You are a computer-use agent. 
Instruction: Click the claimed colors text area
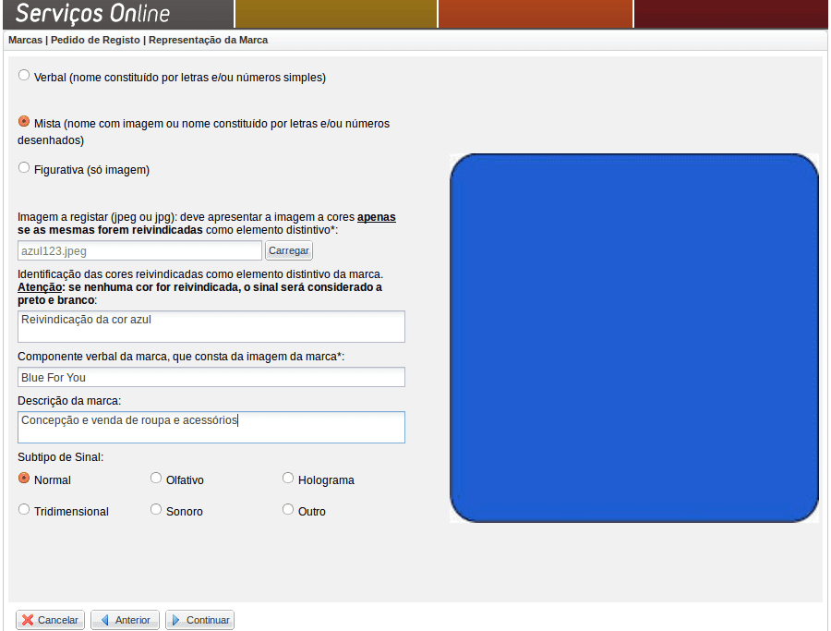(211, 326)
